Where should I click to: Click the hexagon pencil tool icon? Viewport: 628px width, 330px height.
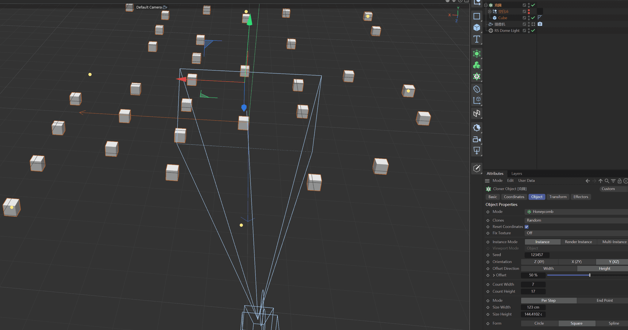click(x=477, y=168)
